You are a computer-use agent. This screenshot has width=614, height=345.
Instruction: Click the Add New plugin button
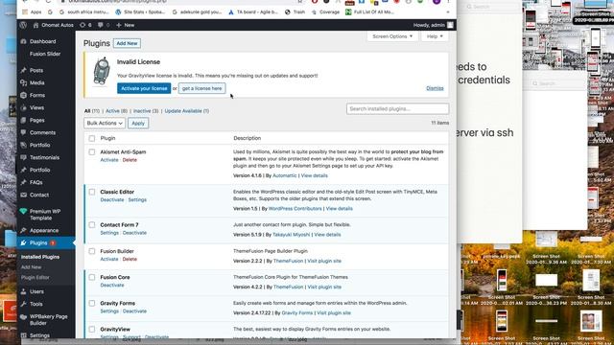(127, 43)
